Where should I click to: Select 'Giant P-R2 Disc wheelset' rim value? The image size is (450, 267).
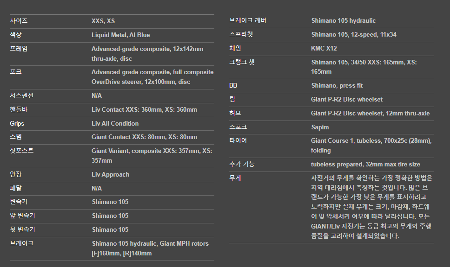tap(347, 99)
